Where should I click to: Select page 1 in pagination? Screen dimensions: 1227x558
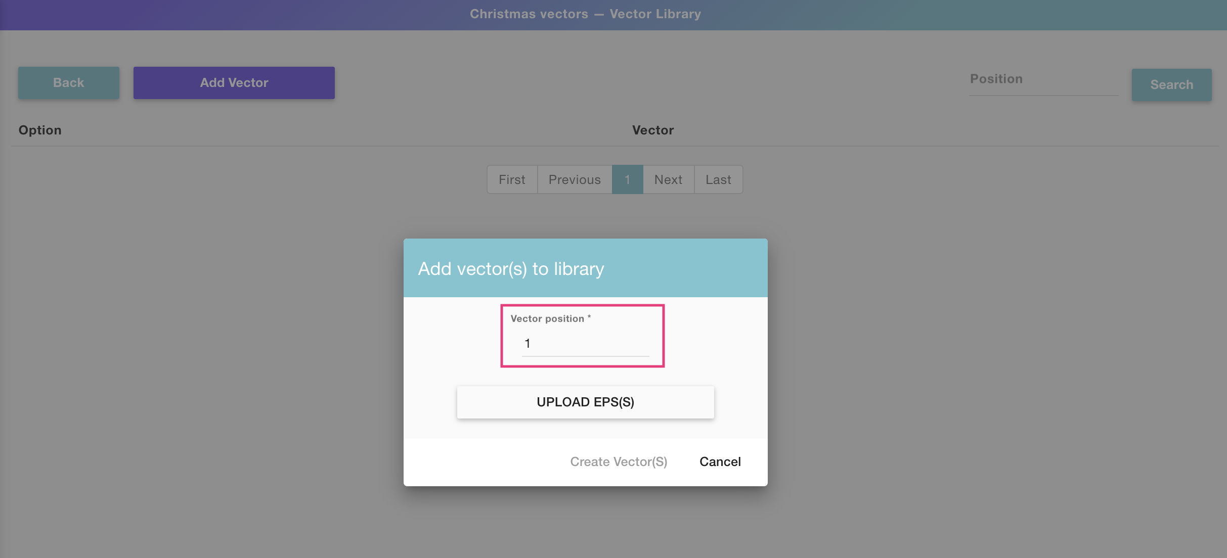point(627,180)
